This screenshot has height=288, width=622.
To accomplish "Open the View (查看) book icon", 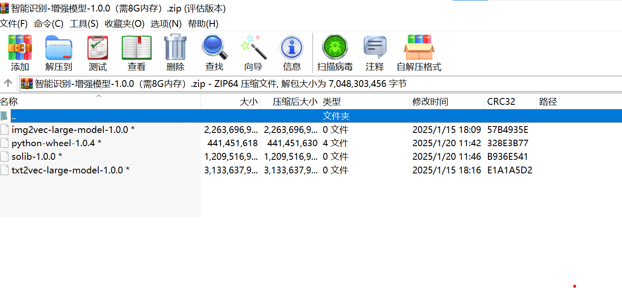I will [137, 53].
